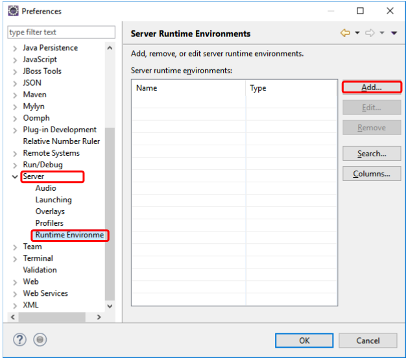Click the Search... button
This screenshot has height=360, width=408.
click(x=372, y=154)
